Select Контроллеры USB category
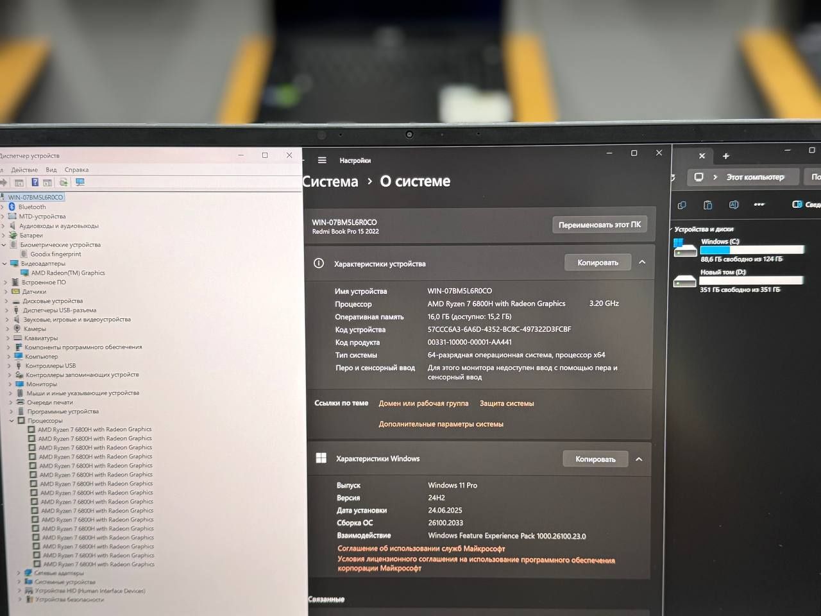 (x=51, y=366)
